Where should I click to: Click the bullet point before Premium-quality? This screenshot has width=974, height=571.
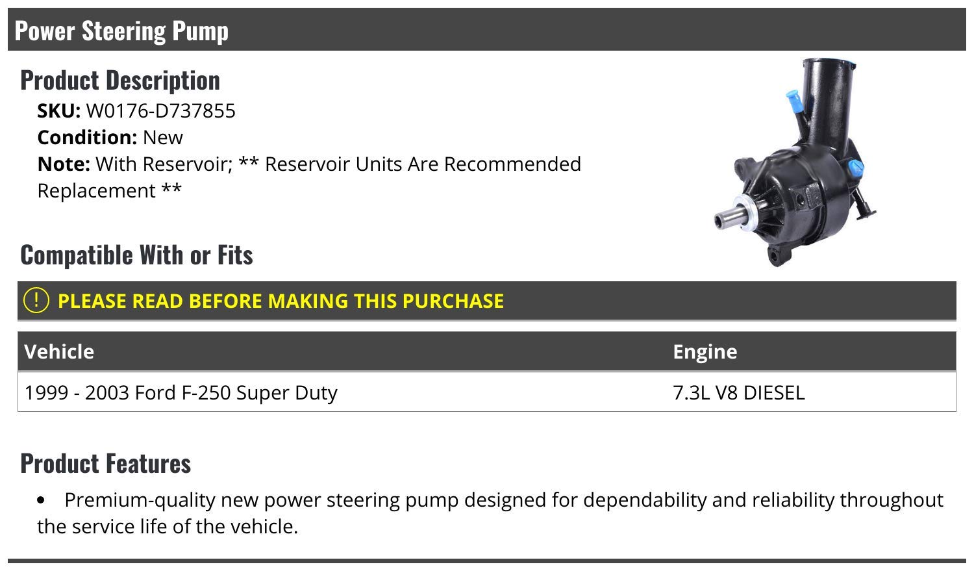coord(42,501)
